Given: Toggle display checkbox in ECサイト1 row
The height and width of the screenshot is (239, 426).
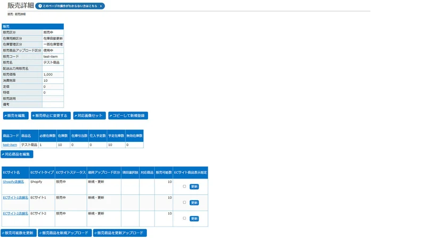Looking at the screenshot, I should pyautogui.click(x=184, y=202).
